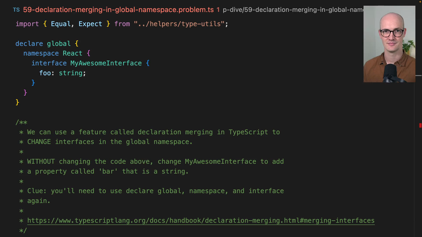Click the word CHANGE in the comment

coord(39,142)
